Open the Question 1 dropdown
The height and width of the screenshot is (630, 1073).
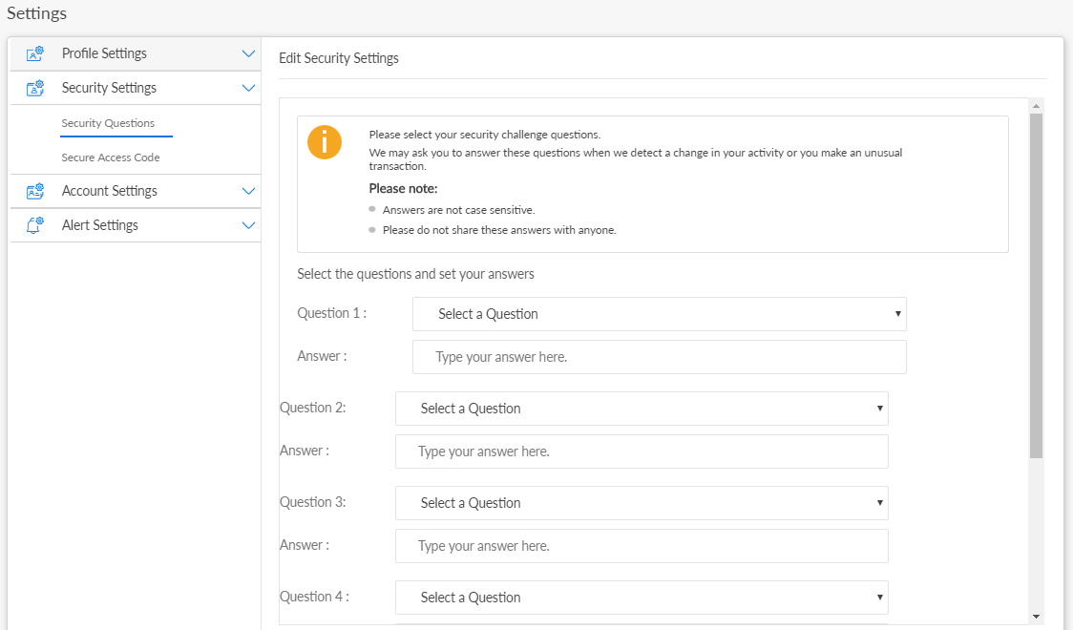point(659,314)
